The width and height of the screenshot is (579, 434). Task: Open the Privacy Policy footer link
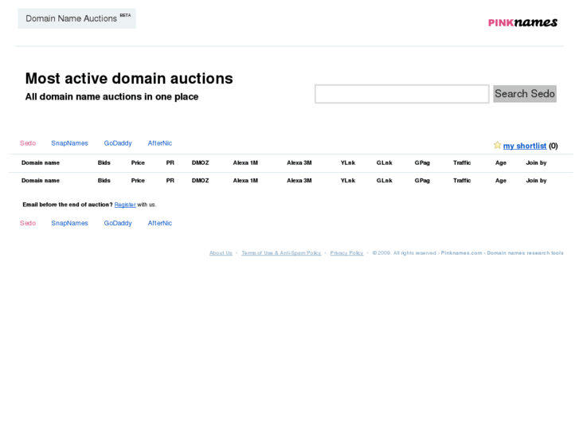pyautogui.click(x=346, y=253)
